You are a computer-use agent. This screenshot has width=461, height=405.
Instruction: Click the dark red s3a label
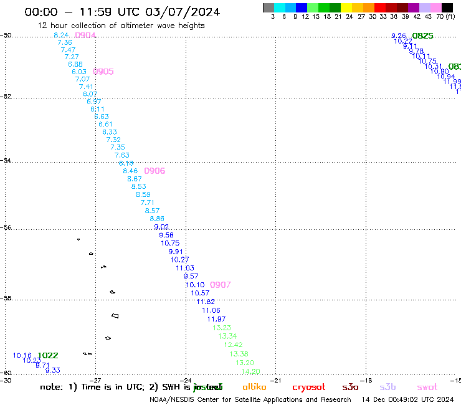pos(351,388)
